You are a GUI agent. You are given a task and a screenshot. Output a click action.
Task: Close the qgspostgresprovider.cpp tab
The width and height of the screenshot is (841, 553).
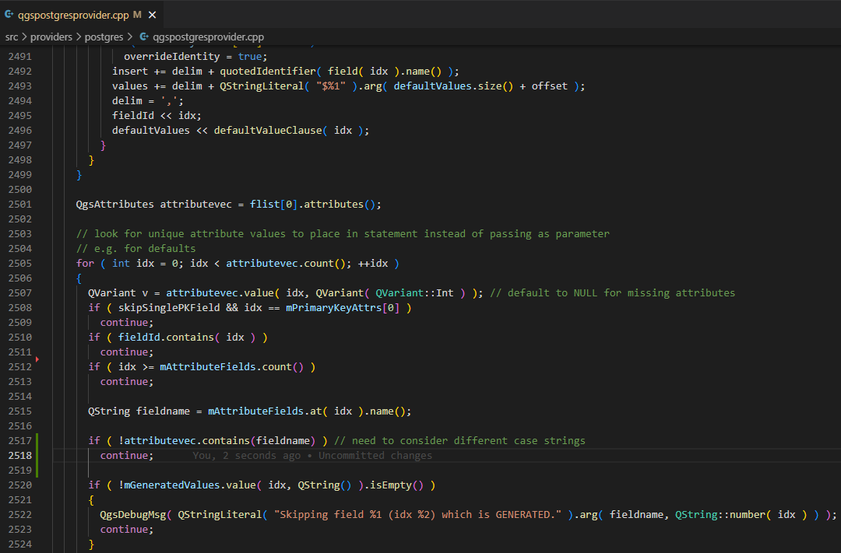[x=153, y=15]
